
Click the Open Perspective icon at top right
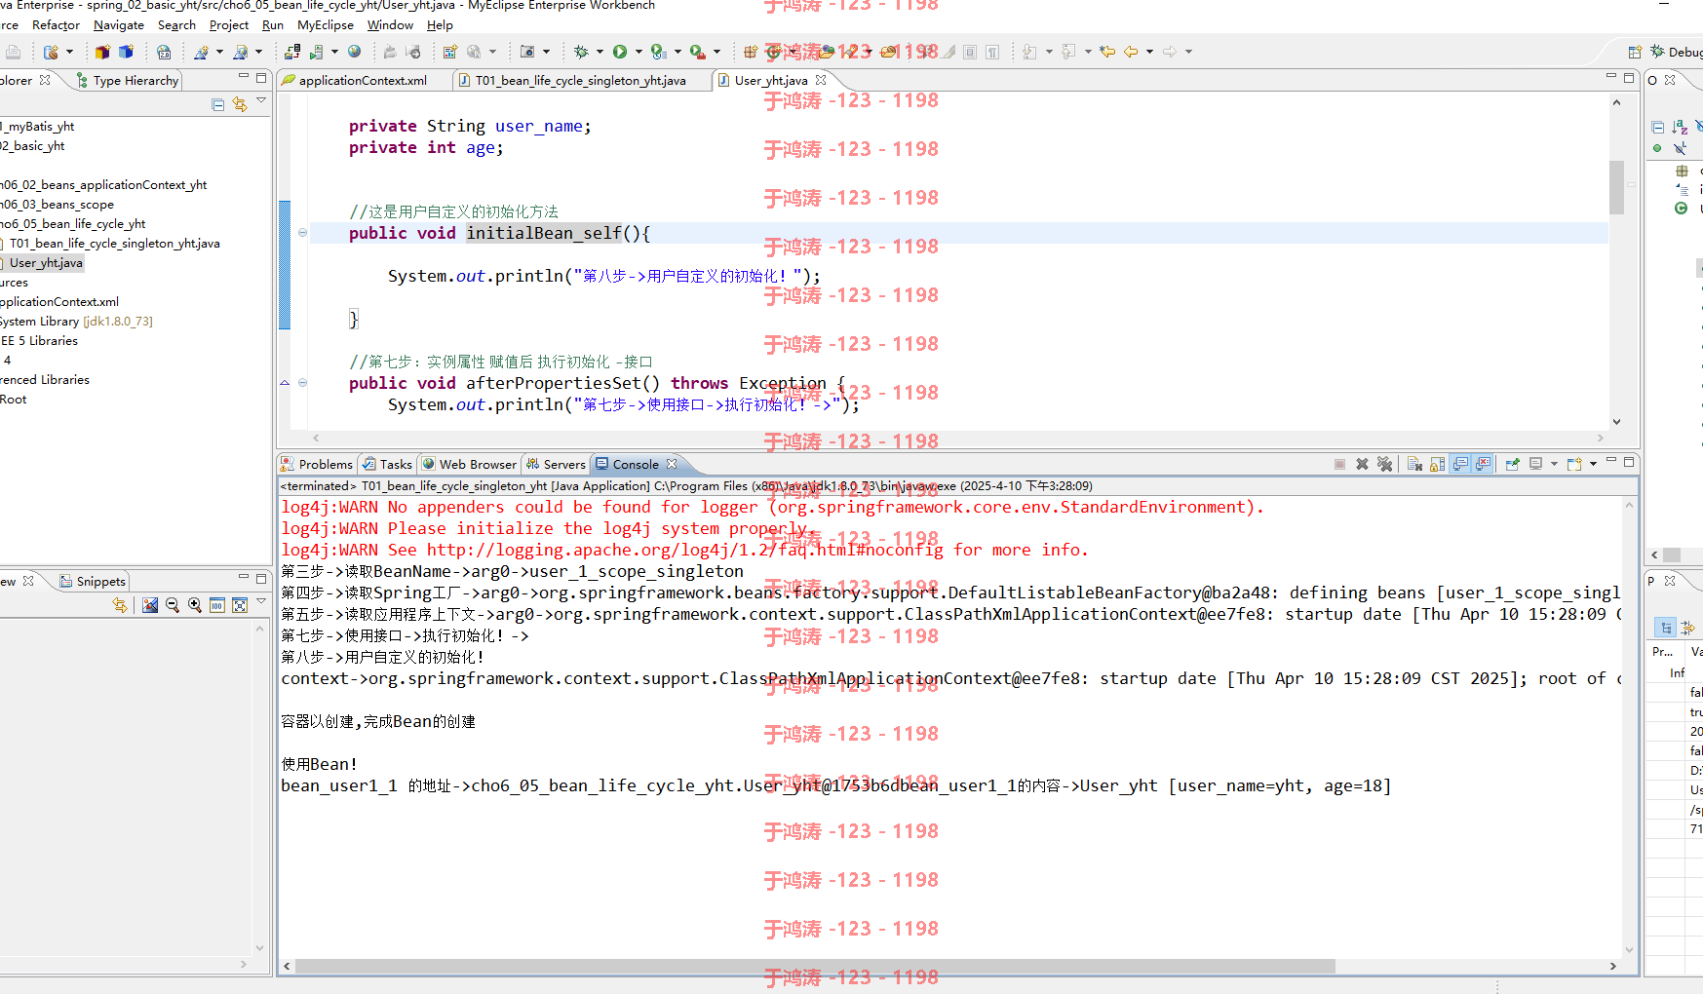1635,52
